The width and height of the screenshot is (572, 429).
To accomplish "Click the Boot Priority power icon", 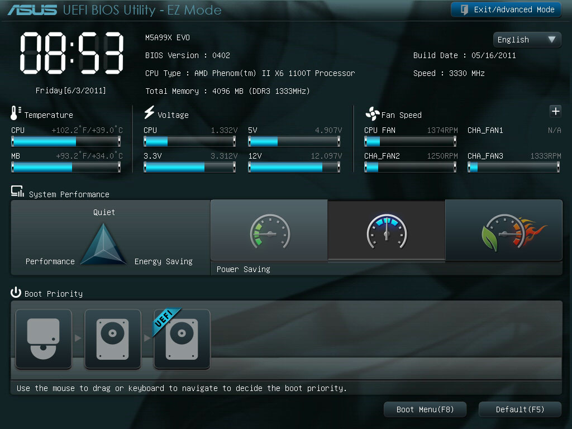I will click(16, 292).
